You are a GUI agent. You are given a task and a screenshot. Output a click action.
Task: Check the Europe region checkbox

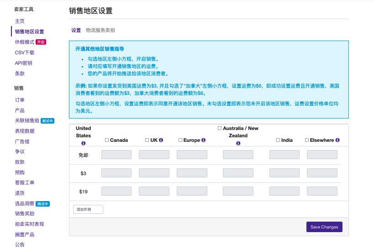click(x=180, y=140)
